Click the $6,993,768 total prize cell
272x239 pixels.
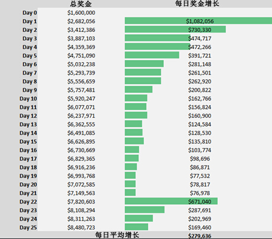click(81, 176)
